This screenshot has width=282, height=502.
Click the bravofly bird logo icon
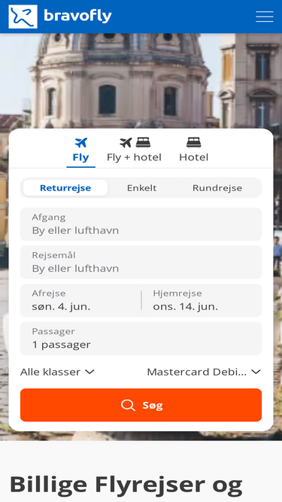coord(23,17)
